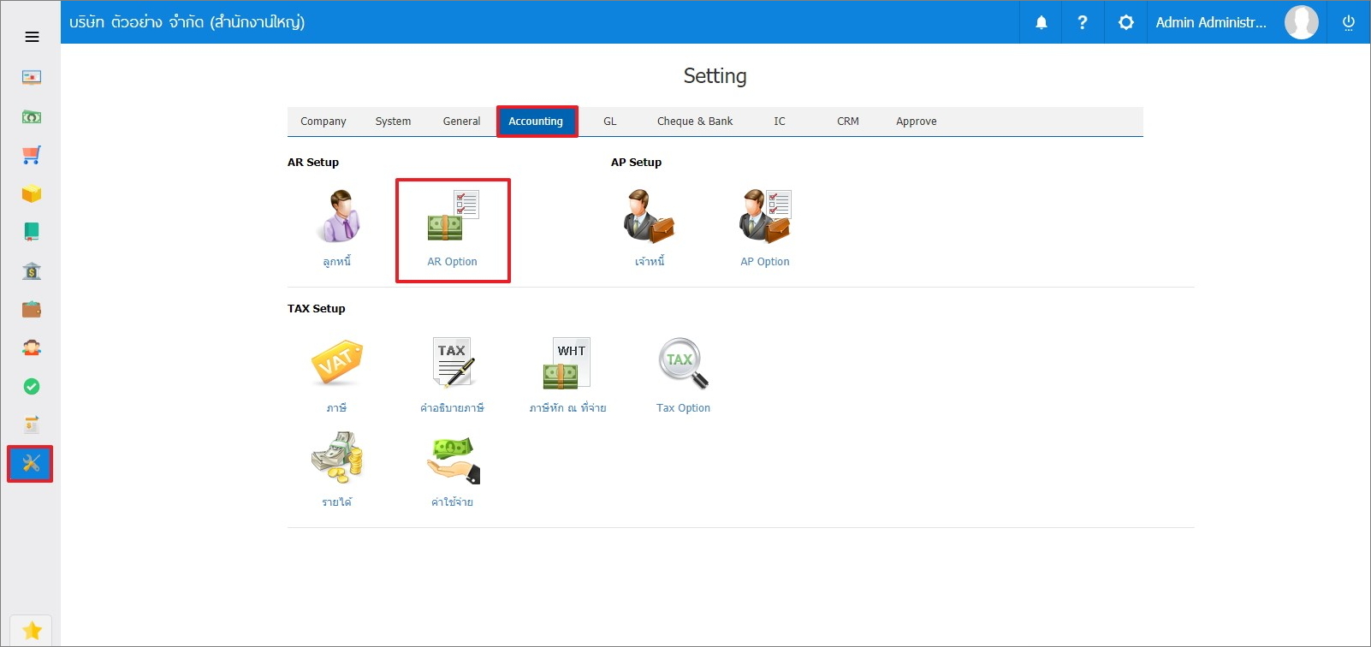Open the yellow box inventory icon

pyautogui.click(x=32, y=194)
